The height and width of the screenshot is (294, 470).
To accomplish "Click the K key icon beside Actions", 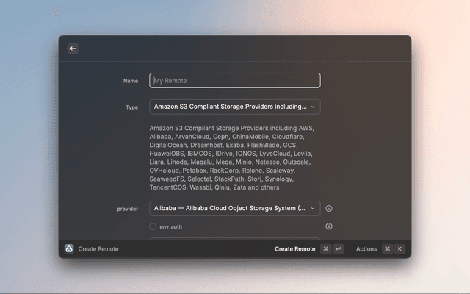I will 399,249.
